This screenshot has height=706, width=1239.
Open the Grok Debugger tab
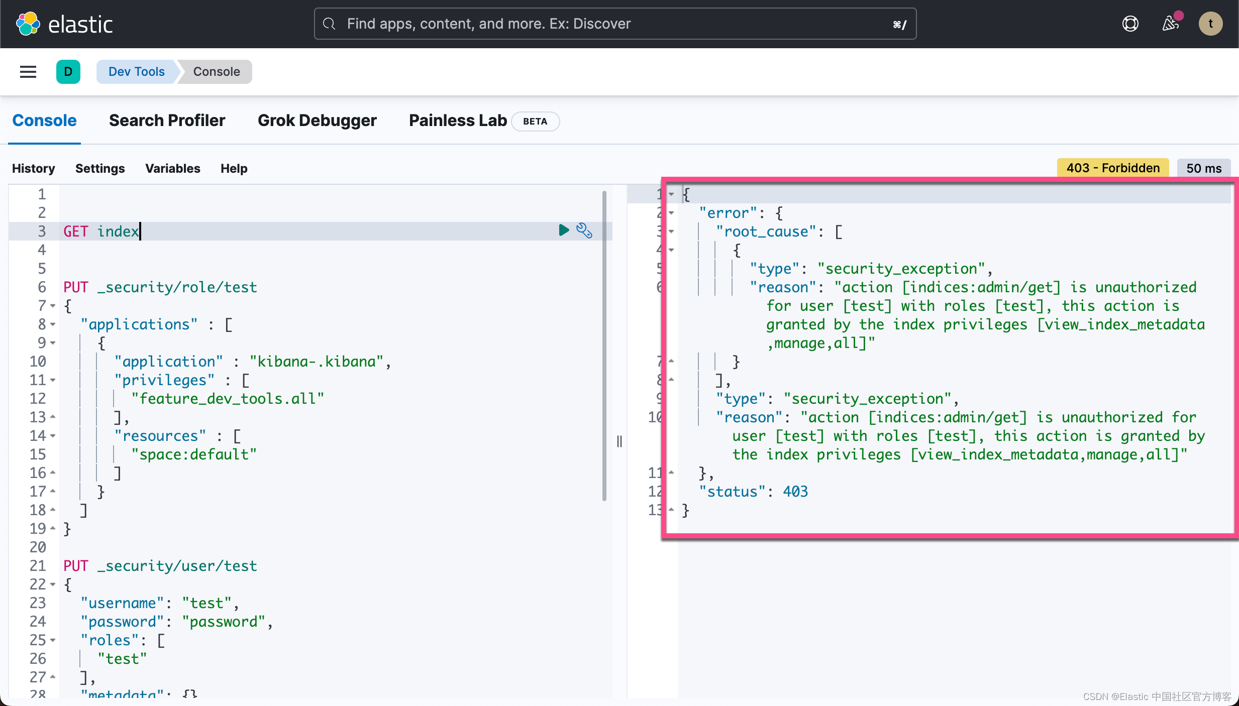coord(317,121)
